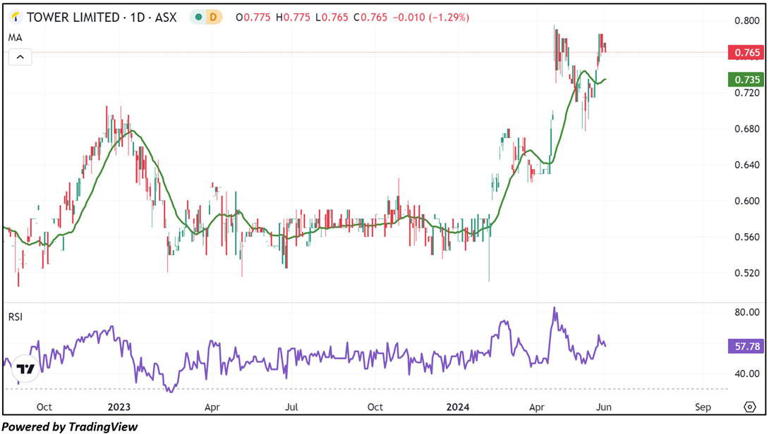Click the 0.520 price axis label
The width and height of the screenshot is (769, 434).
pyautogui.click(x=747, y=273)
